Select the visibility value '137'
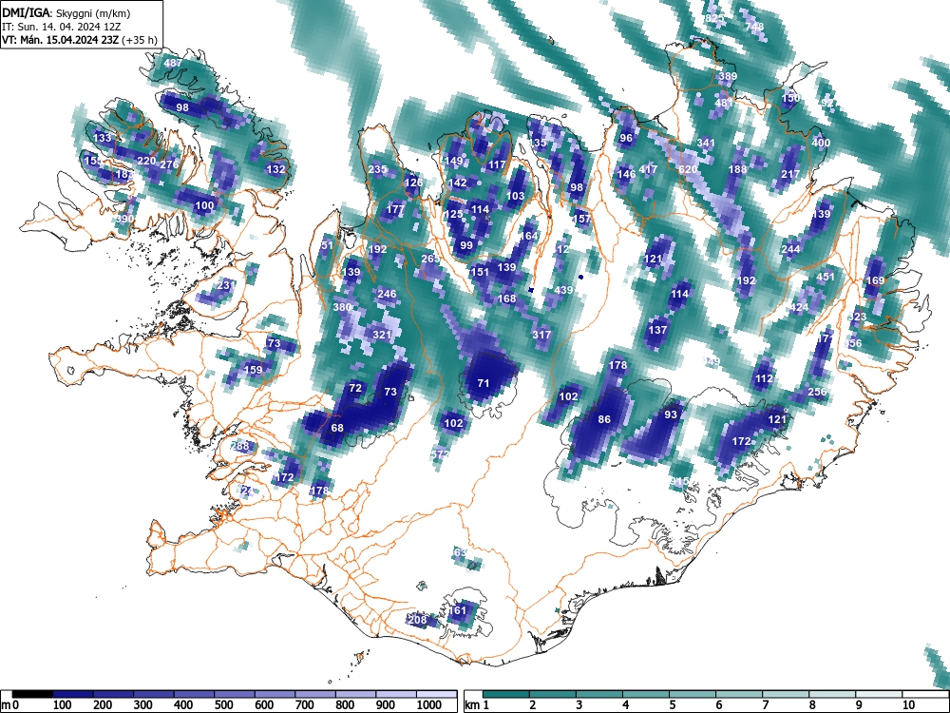This screenshot has height=713, width=950. pyautogui.click(x=657, y=331)
